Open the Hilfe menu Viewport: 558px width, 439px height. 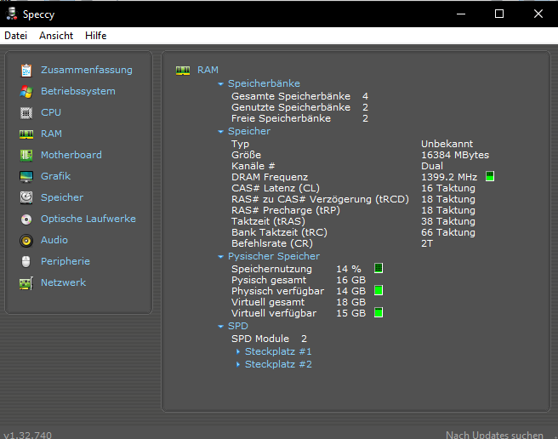(96, 36)
